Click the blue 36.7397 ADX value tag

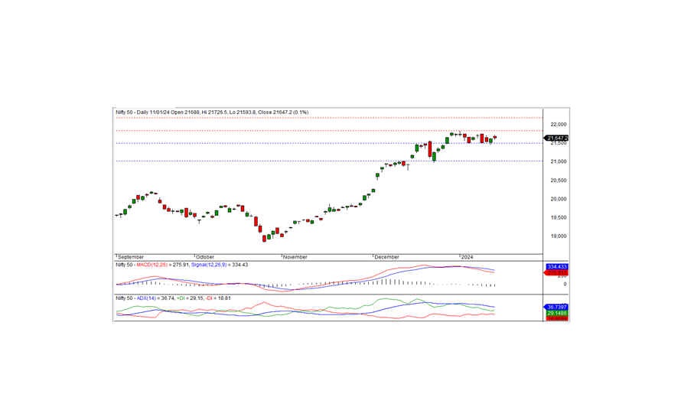(556, 307)
